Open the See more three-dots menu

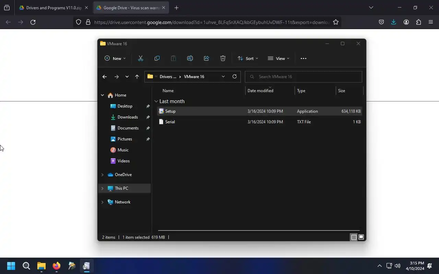pos(304,58)
